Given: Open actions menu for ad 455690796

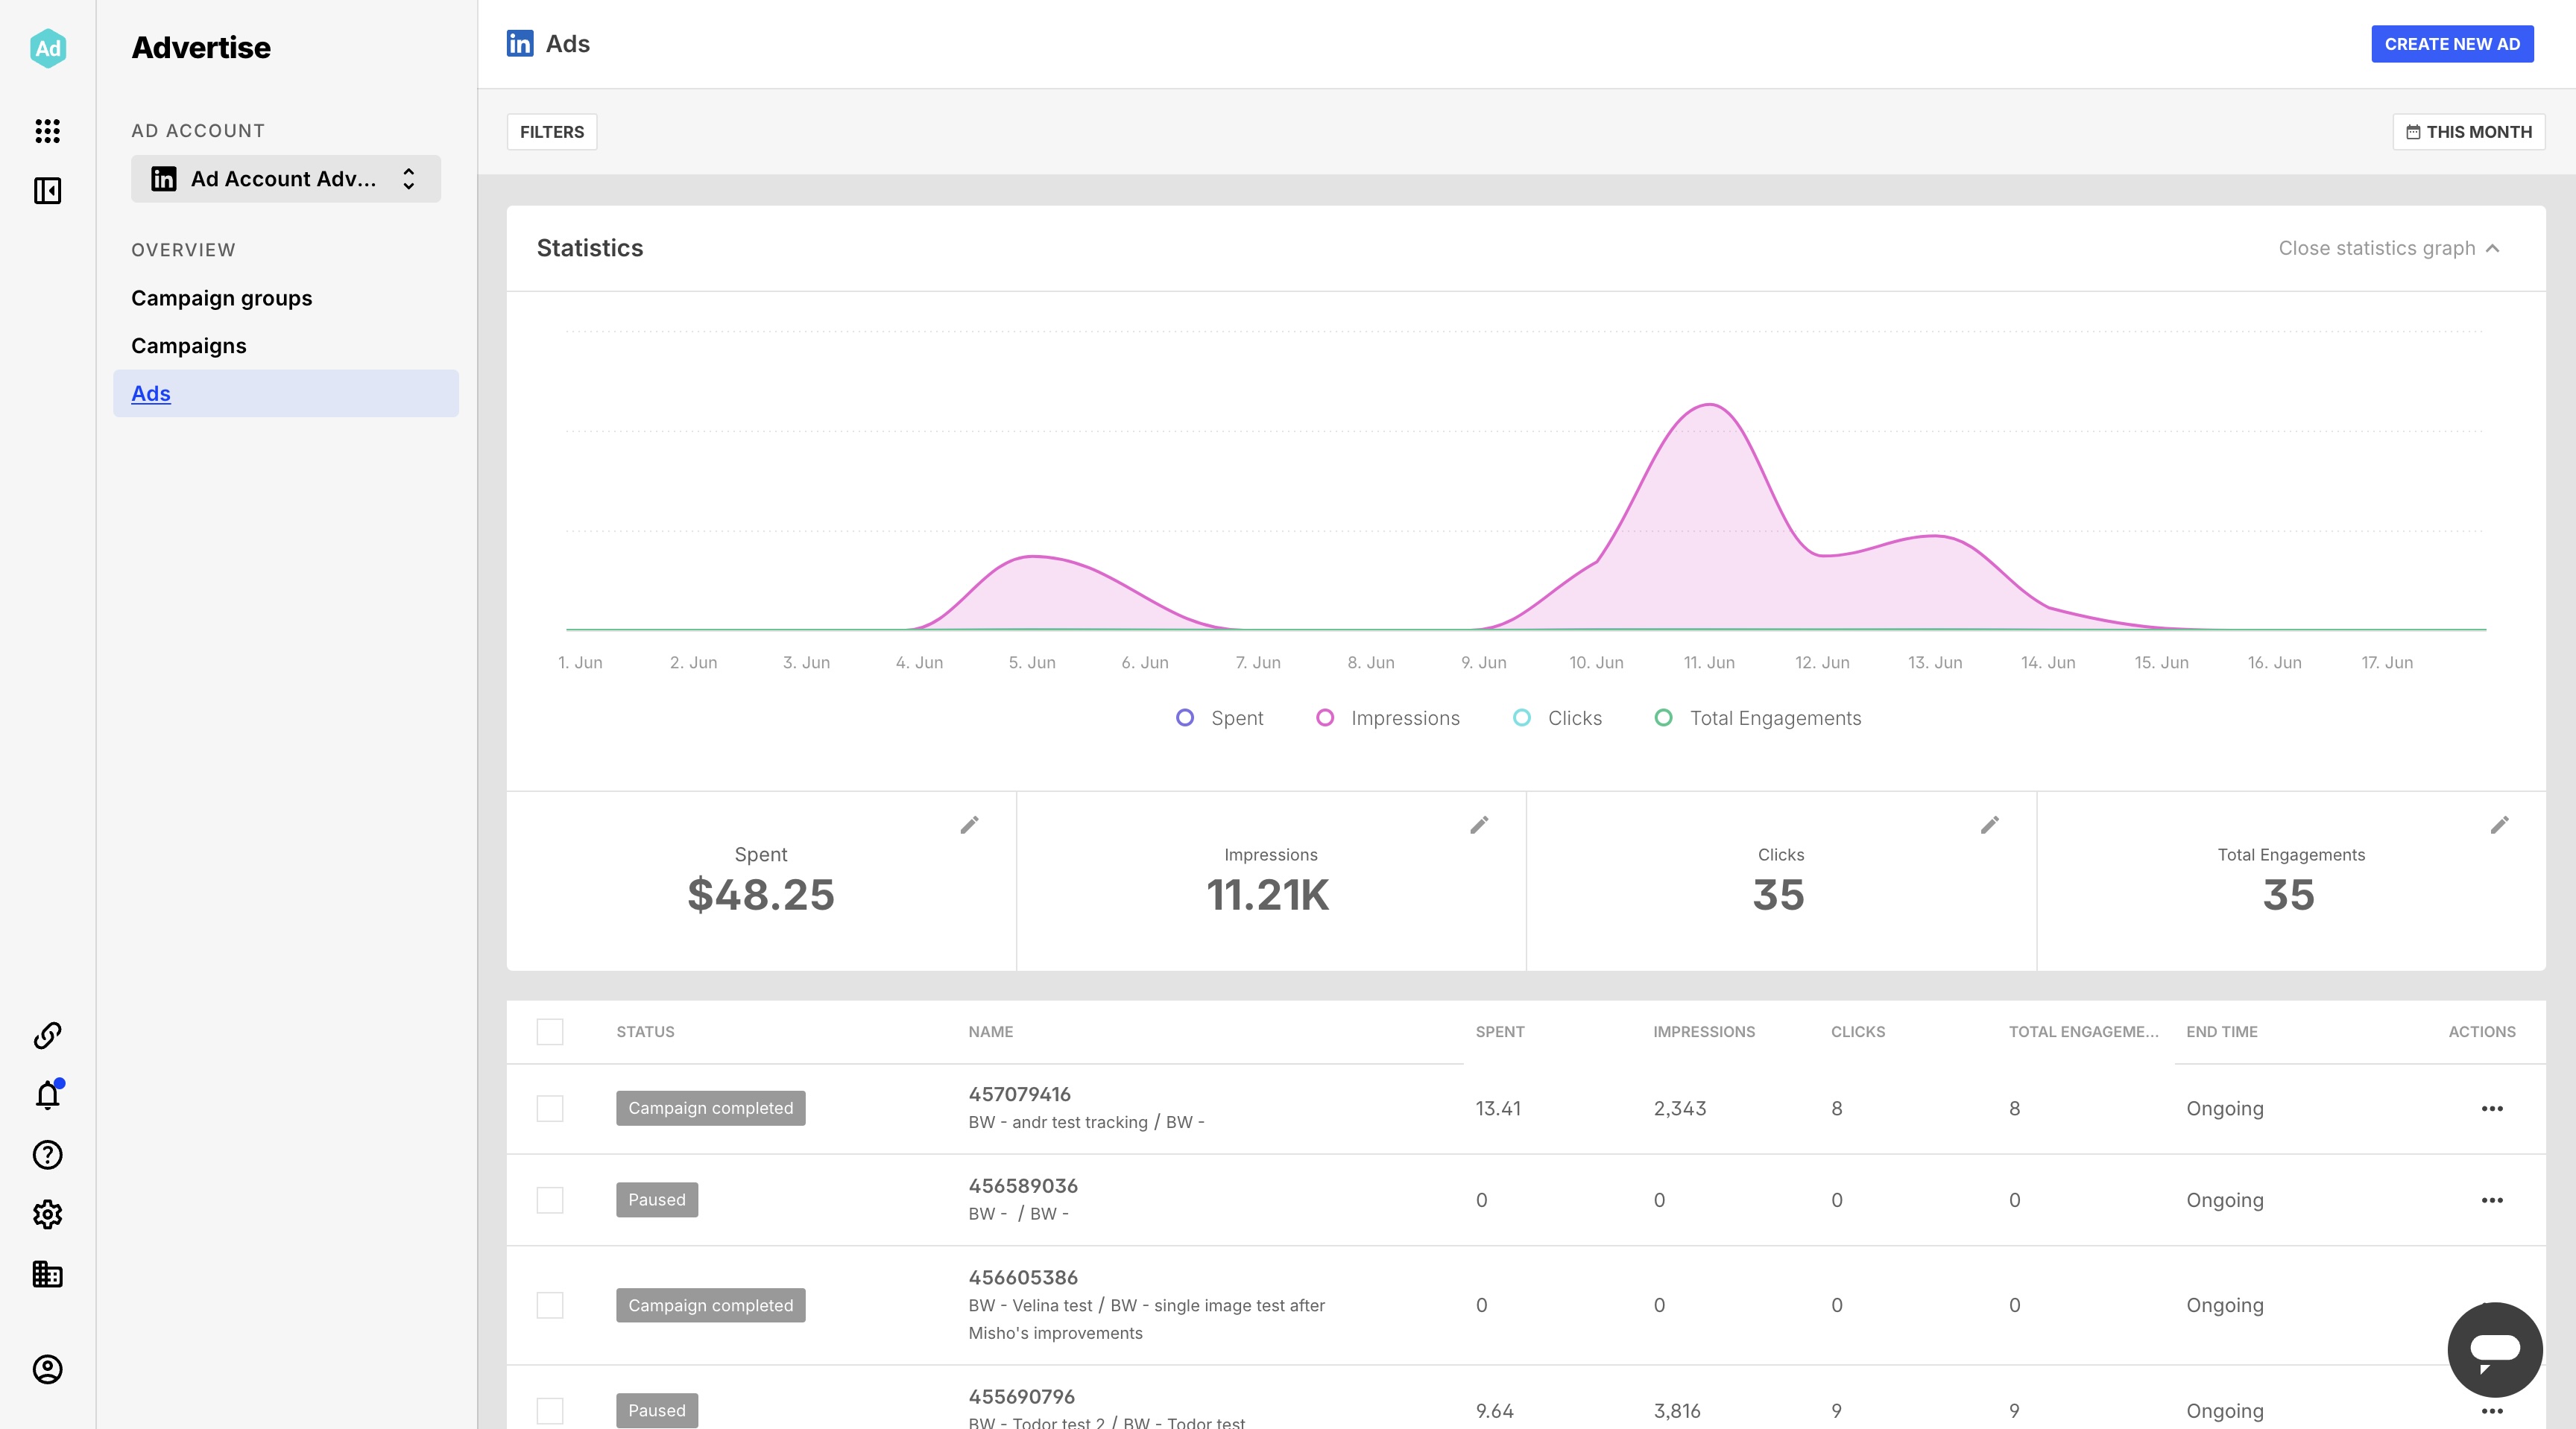Looking at the screenshot, I should tap(2492, 1411).
